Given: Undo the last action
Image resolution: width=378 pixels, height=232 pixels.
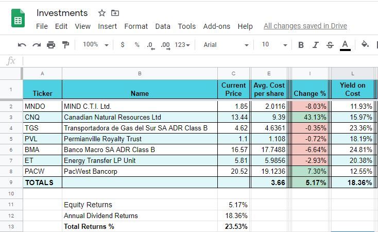Looking at the screenshot, I should click(x=22, y=45).
